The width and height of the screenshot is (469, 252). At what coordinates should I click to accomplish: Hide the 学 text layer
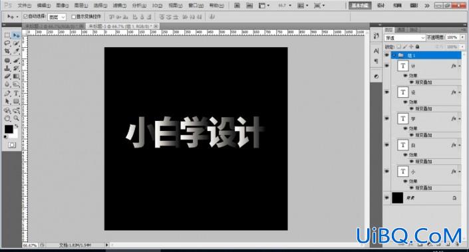click(387, 118)
